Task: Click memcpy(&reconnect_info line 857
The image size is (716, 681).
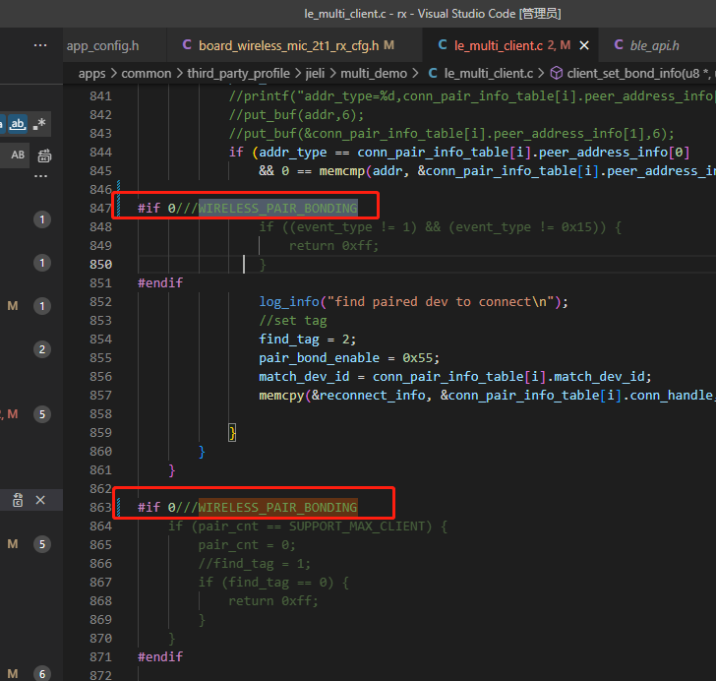Action: point(487,396)
